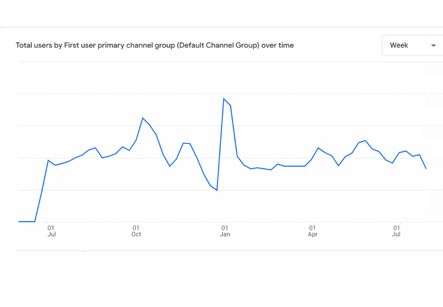Click the lowest dip just before 01 Jan

[217, 190]
